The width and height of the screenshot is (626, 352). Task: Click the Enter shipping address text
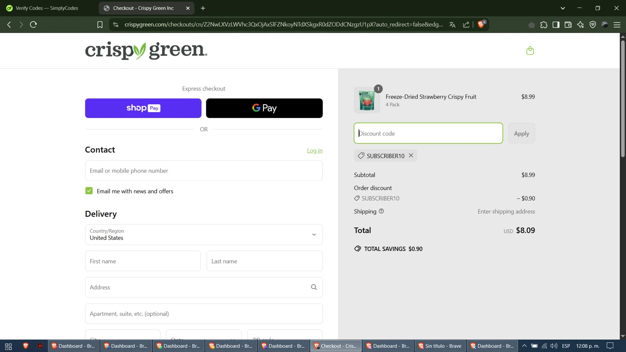pyautogui.click(x=506, y=211)
